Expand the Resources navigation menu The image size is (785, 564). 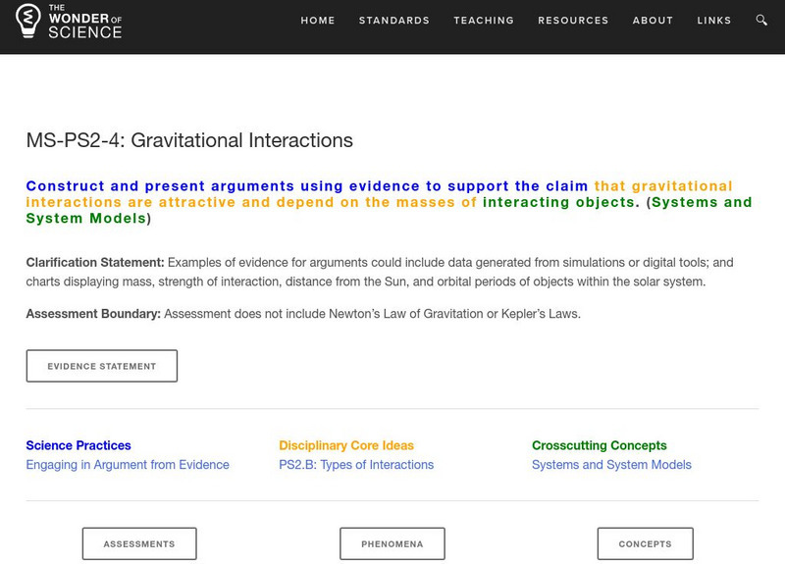coord(574,21)
